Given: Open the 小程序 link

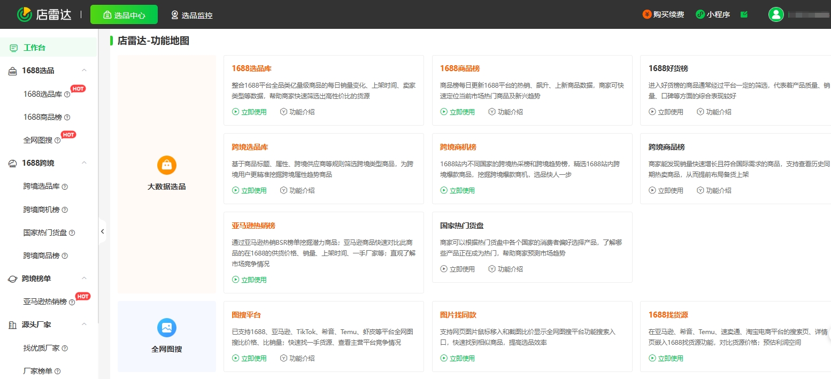Looking at the screenshot, I should click(x=713, y=14).
